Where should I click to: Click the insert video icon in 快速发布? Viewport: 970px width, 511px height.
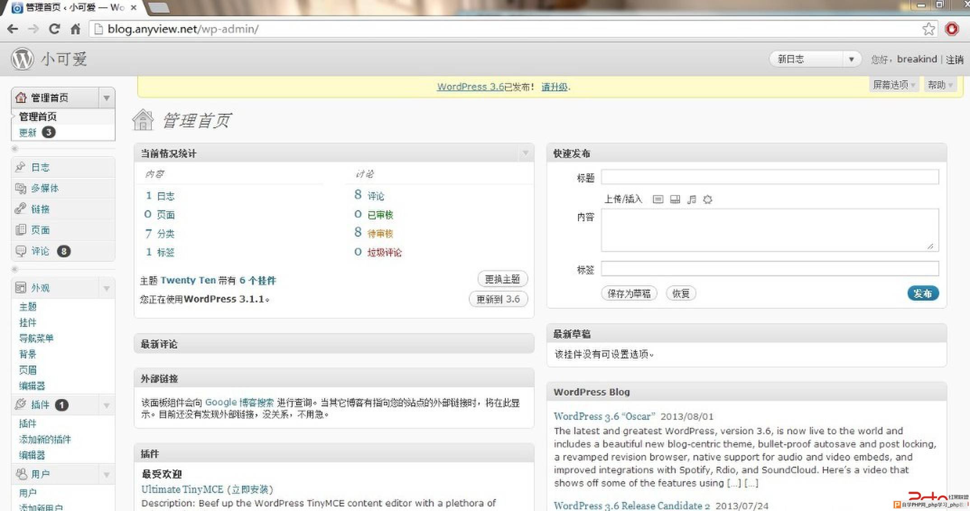(x=675, y=199)
